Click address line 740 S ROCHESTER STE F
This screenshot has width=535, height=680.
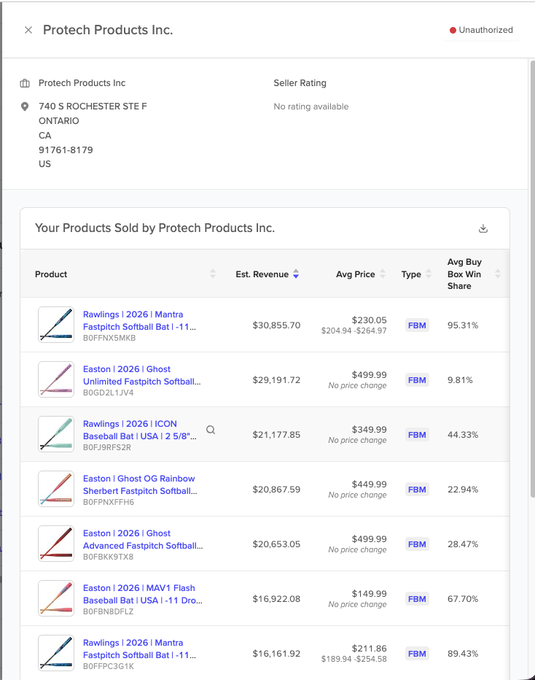93,107
